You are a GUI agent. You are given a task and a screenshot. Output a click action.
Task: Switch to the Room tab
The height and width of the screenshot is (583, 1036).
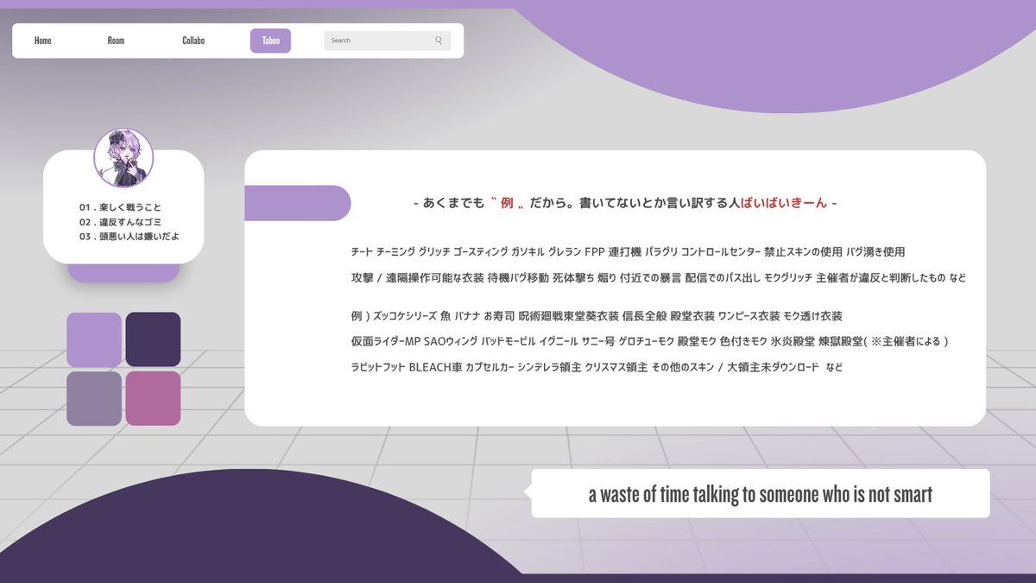click(116, 41)
